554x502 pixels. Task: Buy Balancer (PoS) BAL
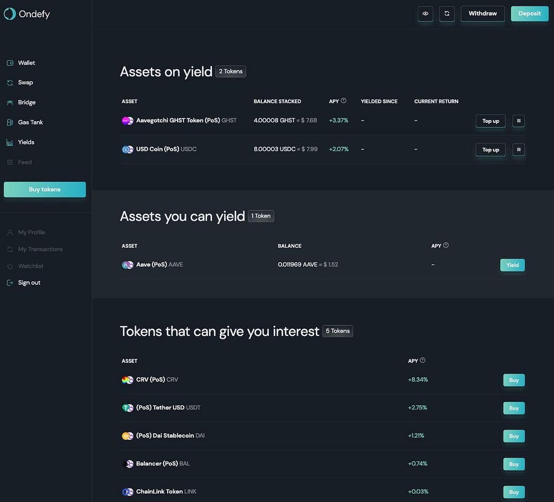(x=514, y=464)
